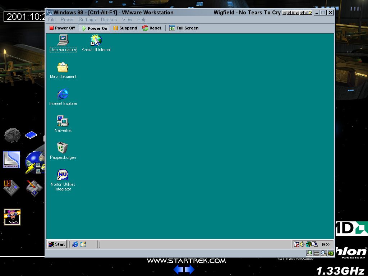The image size is (368, 276).
Task: Click the network computers tray icon
Action: coord(314,244)
